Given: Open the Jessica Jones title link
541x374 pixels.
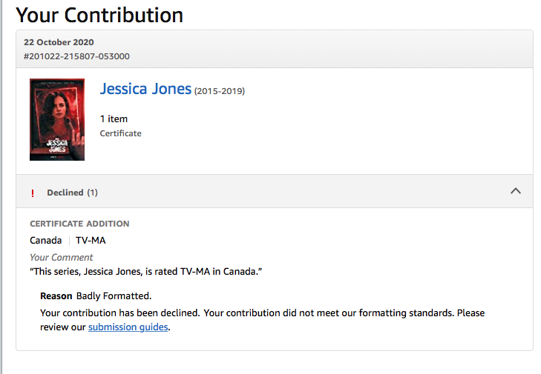Looking at the screenshot, I should point(145,89).
